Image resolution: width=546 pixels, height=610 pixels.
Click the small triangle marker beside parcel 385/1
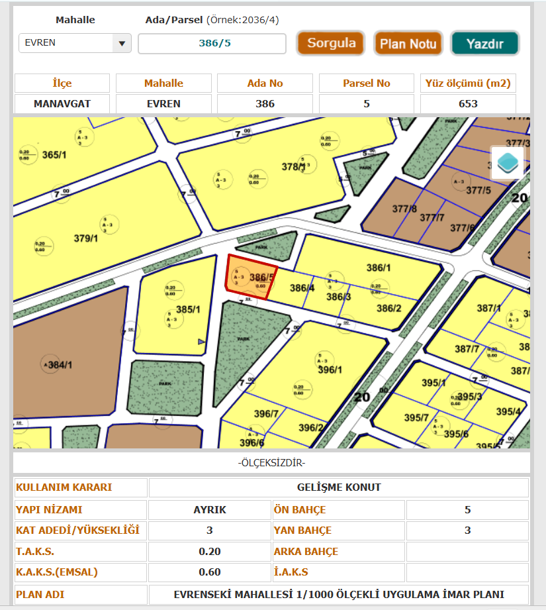[201, 341]
